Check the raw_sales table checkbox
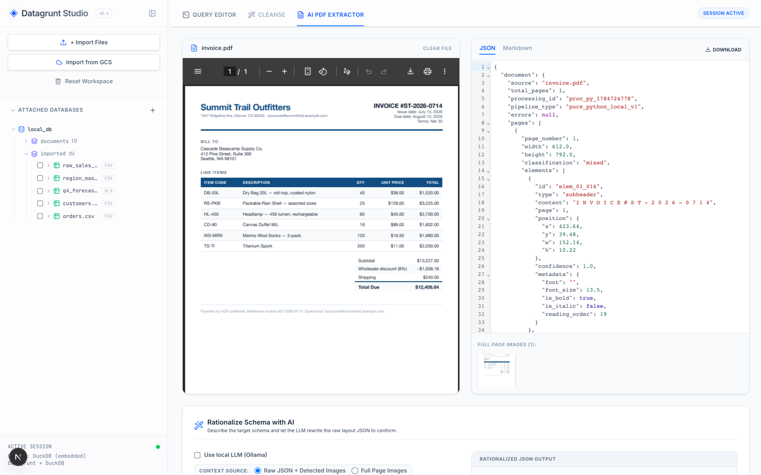 [x=40, y=165]
